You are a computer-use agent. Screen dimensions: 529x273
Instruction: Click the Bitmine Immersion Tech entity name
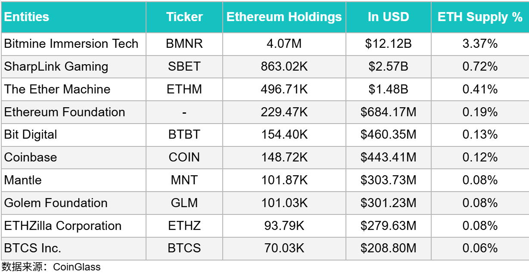pos(72,44)
